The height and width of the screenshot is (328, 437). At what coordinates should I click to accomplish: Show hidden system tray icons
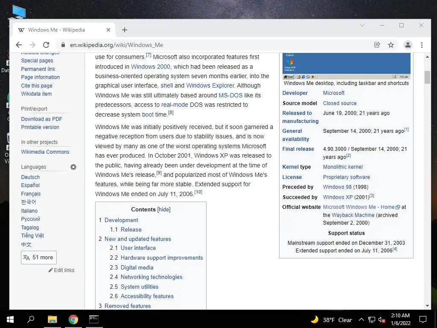[x=361, y=319]
